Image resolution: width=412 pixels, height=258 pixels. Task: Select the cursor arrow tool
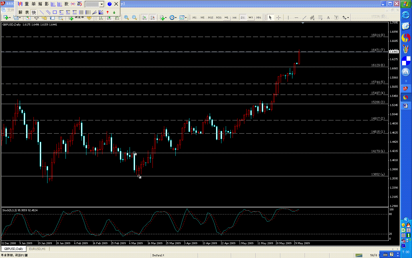[270, 18]
